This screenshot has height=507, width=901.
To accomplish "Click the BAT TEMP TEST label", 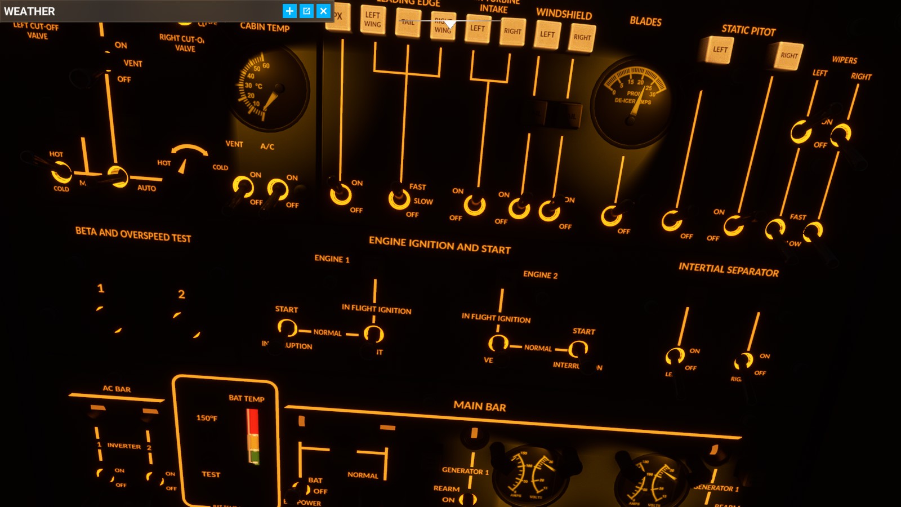I will pyautogui.click(x=211, y=474).
